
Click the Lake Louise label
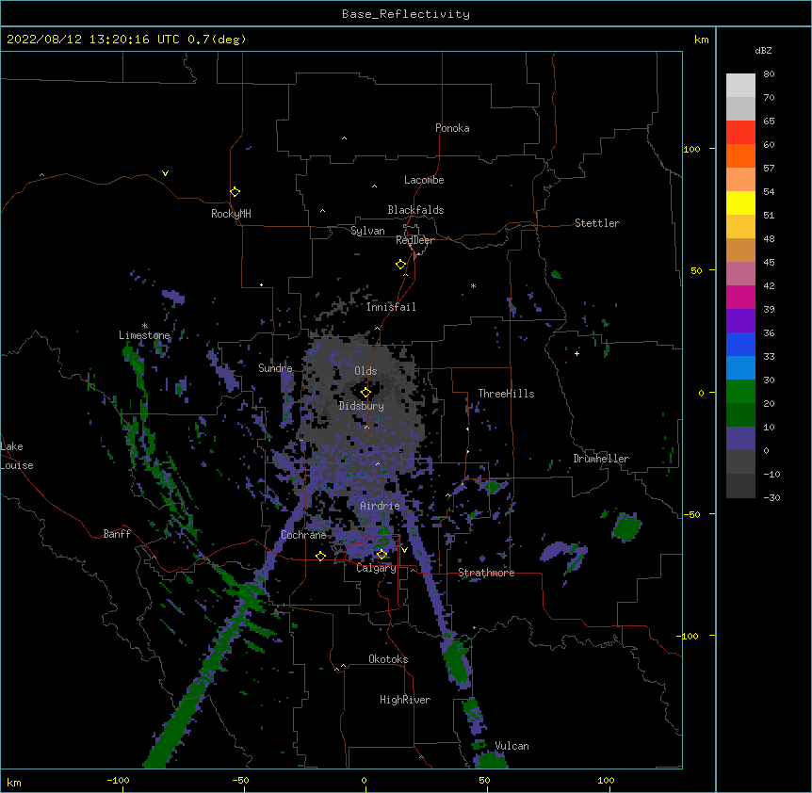pyautogui.click(x=17, y=456)
